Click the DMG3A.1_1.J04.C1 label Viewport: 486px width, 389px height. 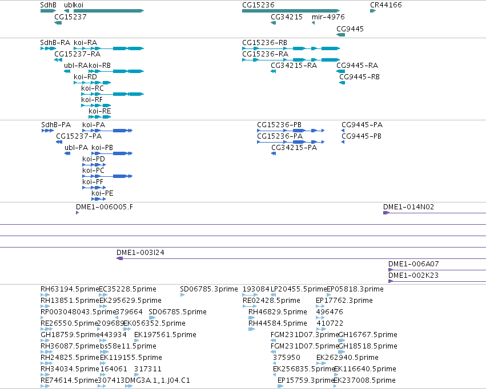click(158, 381)
